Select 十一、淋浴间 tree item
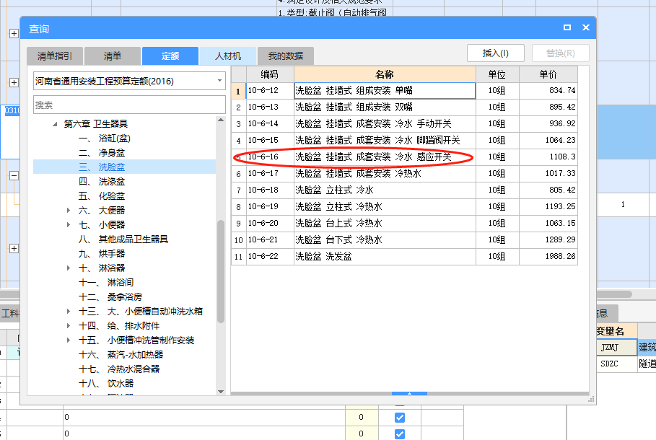Screen dimensions: 656x440 [x=106, y=283]
